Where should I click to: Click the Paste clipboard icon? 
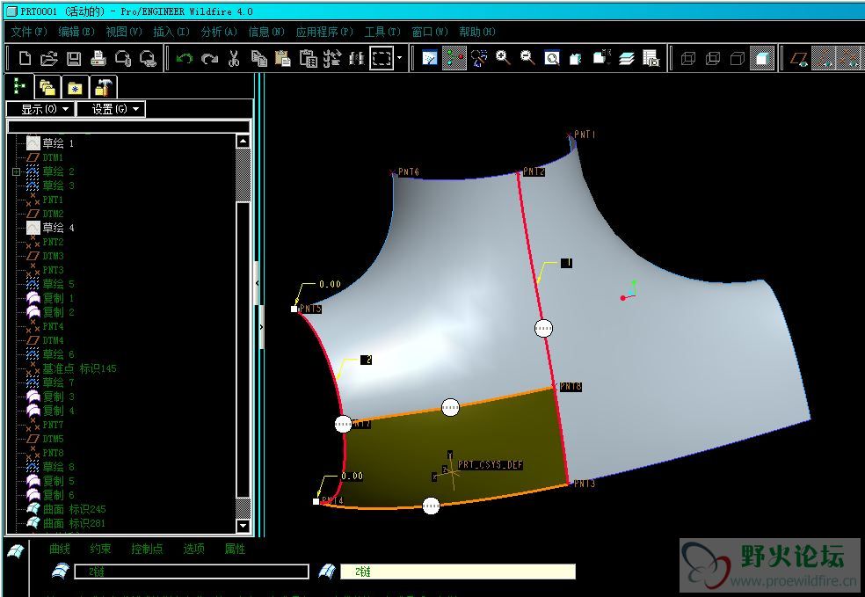283,58
